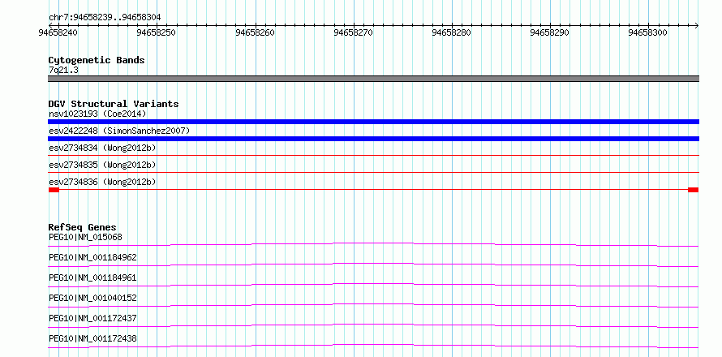722x357 pixels.
Task: Open variant esv2734834 (Wong2012b) label
Action: click(102, 148)
